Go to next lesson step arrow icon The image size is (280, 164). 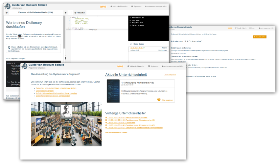(65, 12)
